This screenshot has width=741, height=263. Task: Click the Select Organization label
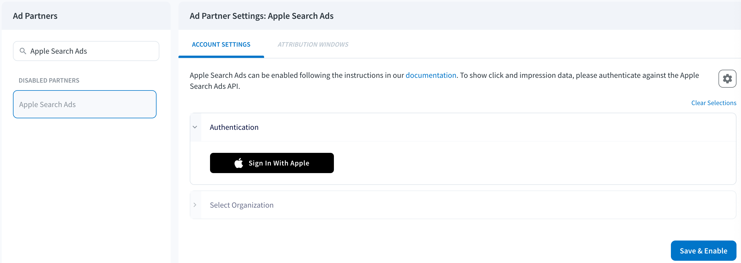[x=241, y=205]
